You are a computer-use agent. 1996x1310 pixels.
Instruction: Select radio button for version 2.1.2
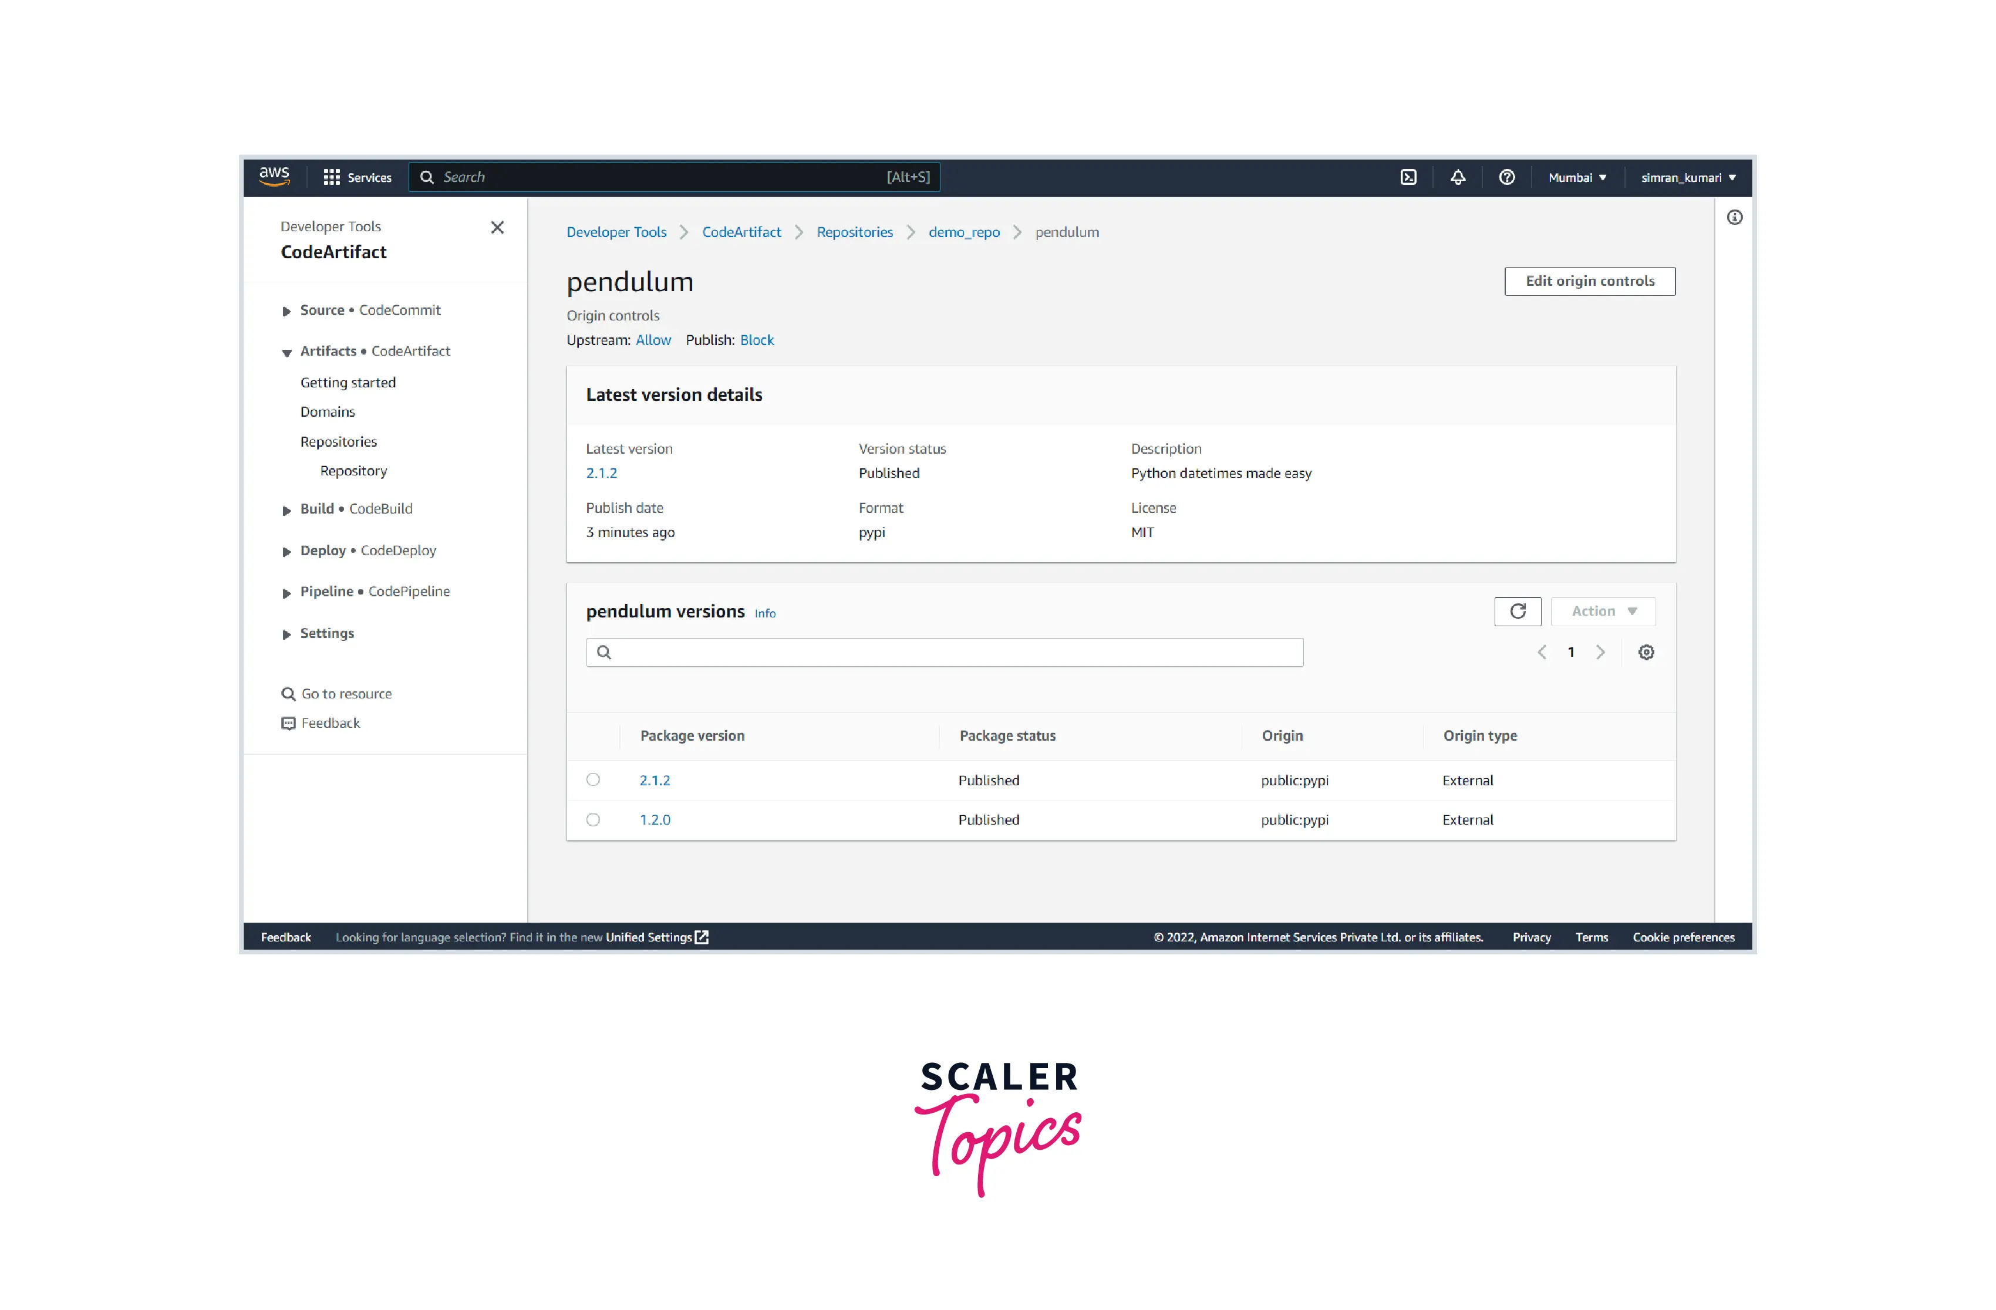(593, 780)
